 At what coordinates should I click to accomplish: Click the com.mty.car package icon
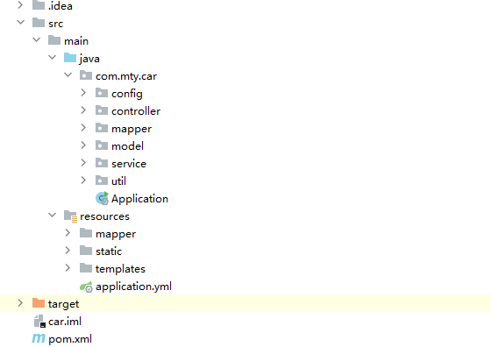tap(86, 75)
